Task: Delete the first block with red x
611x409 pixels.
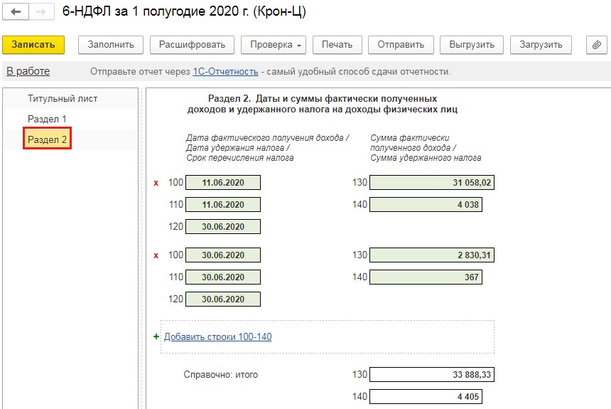Action: (156, 183)
